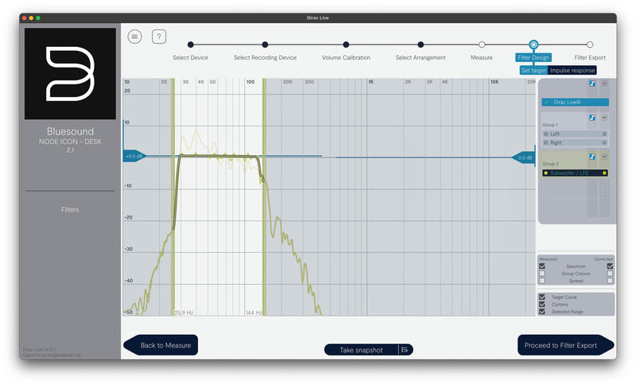Click the Group 2 label
The width and height of the screenshot is (636, 385).
tap(550, 164)
